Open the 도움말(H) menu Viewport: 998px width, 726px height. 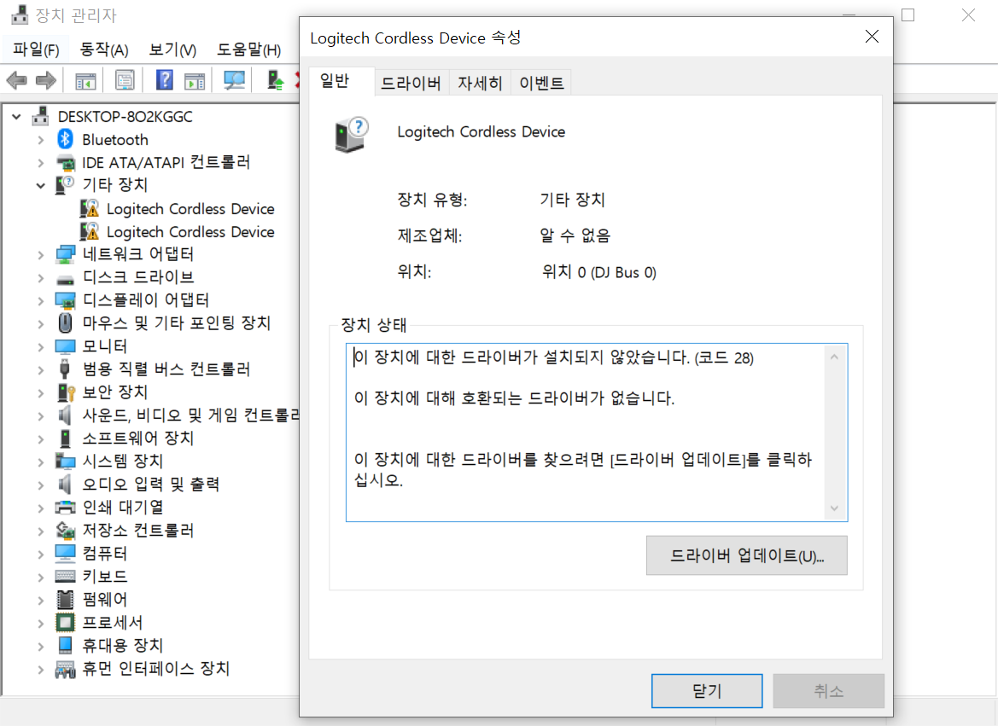click(x=248, y=49)
